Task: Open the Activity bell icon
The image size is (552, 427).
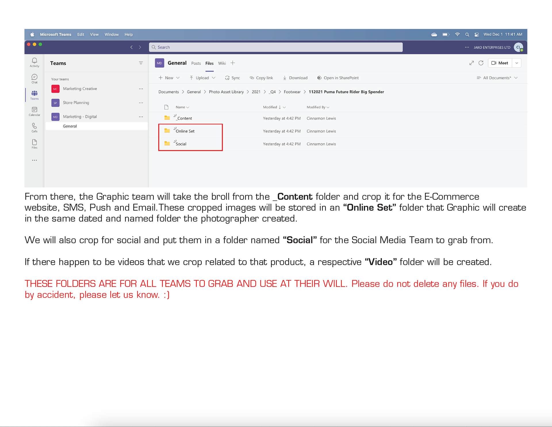Action: (x=34, y=62)
